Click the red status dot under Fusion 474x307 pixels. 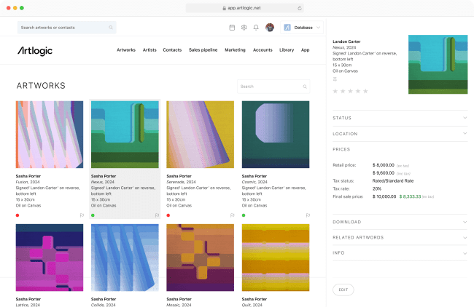coord(18,215)
